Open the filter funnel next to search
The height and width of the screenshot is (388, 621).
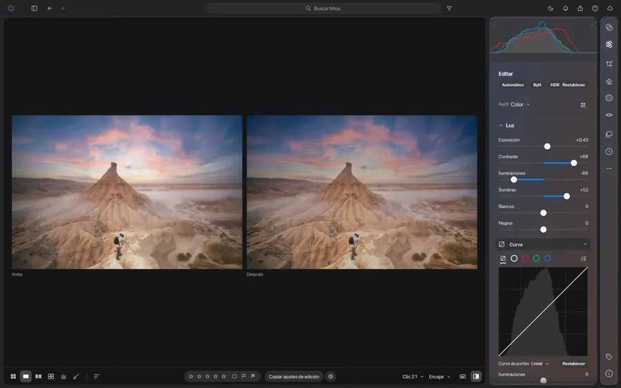449,8
